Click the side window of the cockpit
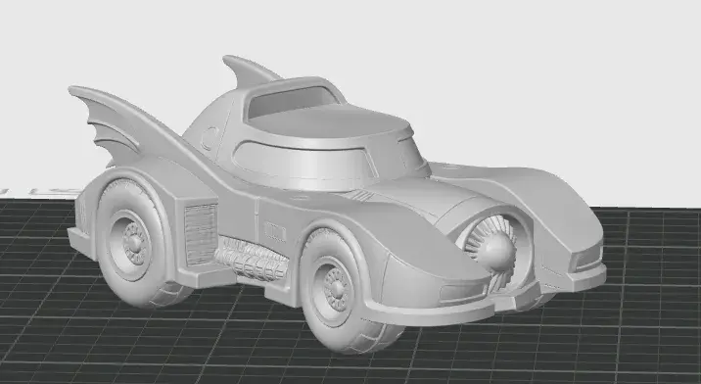701x384 pixels. (x=304, y=161)
